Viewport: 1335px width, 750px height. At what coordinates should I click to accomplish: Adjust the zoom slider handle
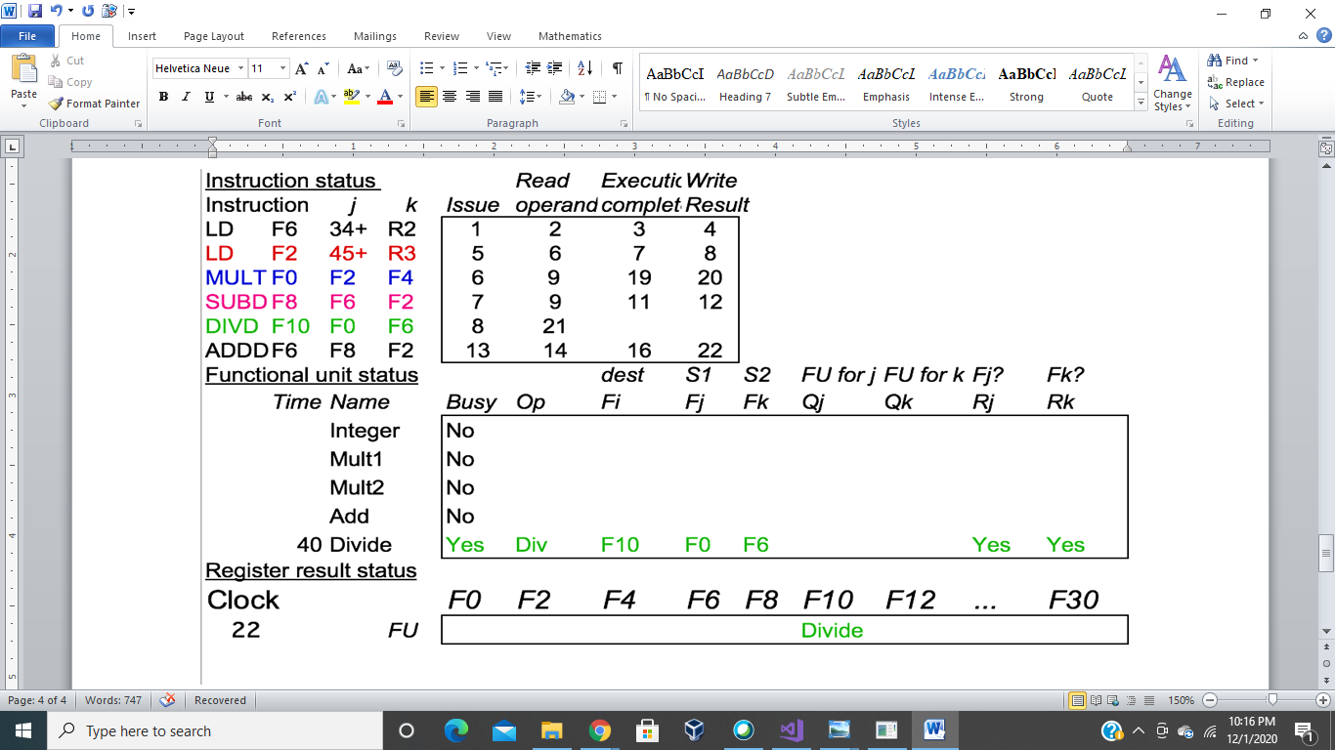point(1271,699)
